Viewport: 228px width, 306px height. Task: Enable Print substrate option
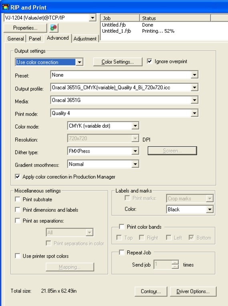point(18,199)
